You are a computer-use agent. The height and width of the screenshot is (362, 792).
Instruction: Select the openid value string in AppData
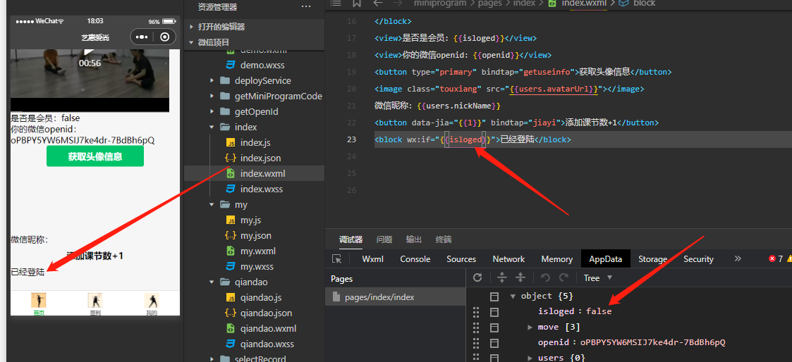click(652, 343)
